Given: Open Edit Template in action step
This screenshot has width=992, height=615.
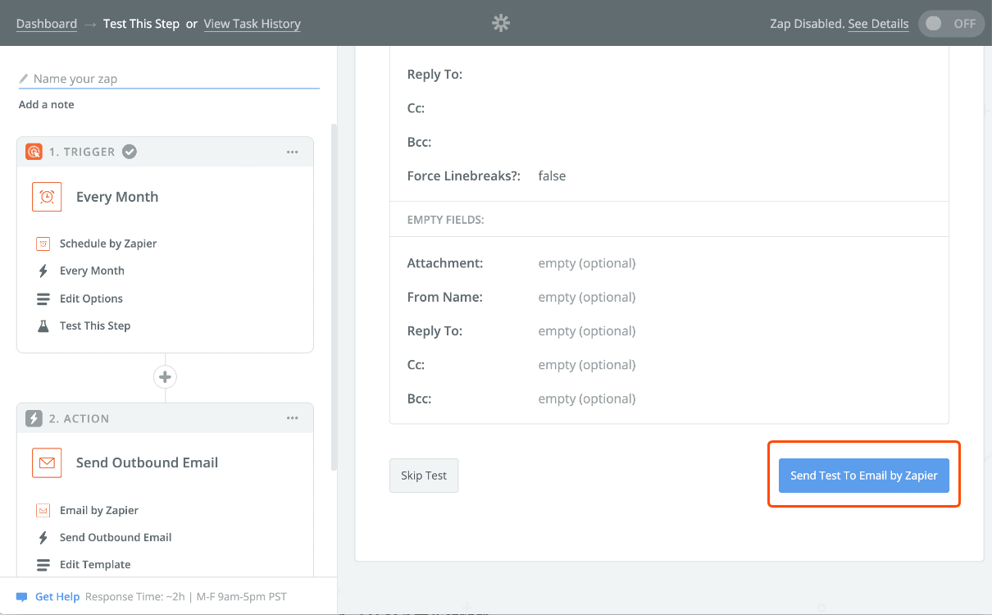Looking at the screenshot, I should [94, 564].
